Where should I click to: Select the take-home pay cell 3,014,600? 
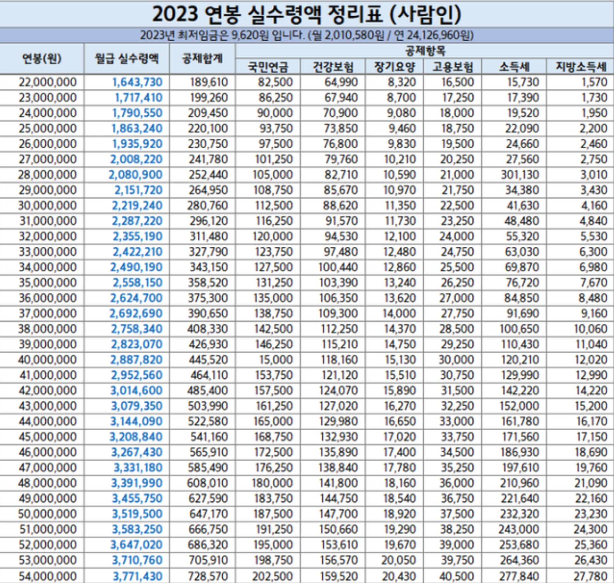136,391
